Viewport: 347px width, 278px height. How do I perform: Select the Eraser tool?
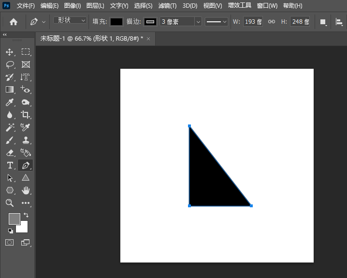click(x=10, y=153)
